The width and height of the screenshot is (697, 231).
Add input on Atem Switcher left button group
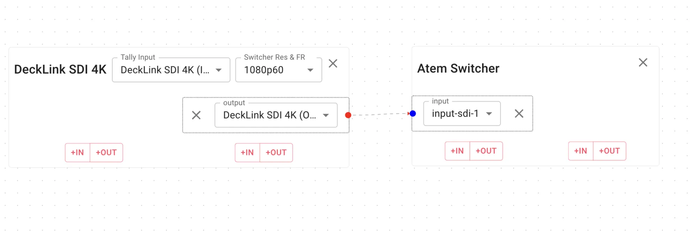[457, 151]
